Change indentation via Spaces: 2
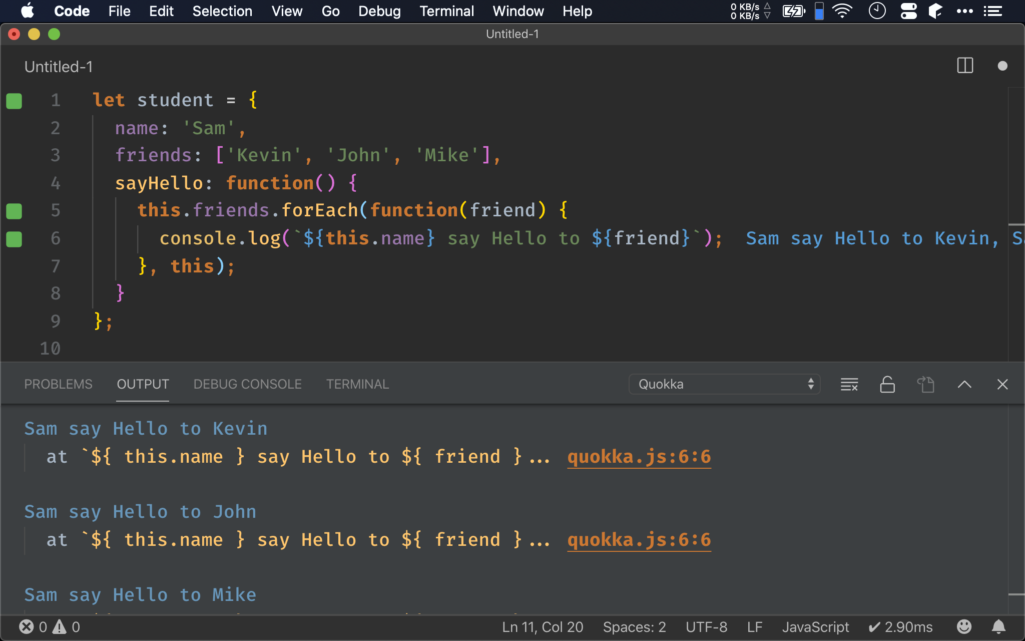The width and height of the screenshot is (1025, 641). pyautogui.click(x=634, y=626)
